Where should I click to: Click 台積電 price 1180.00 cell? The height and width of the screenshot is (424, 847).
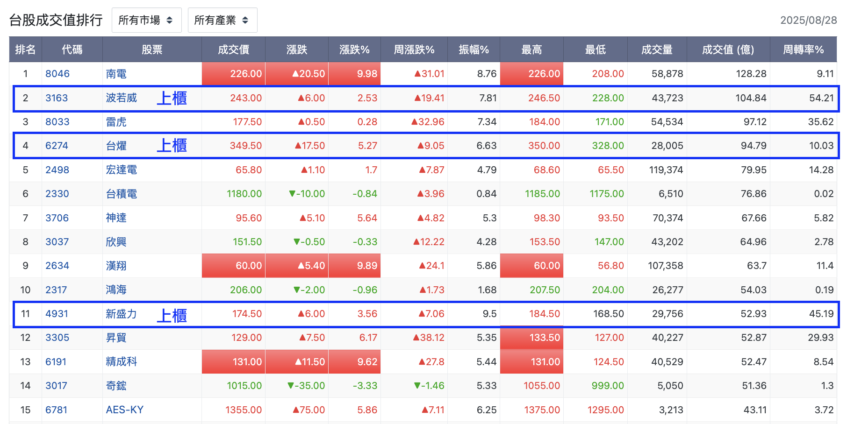pos(234,194)
